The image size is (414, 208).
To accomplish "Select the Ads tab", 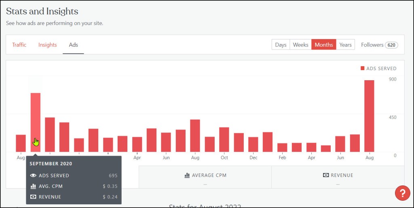I will point(73,45).
